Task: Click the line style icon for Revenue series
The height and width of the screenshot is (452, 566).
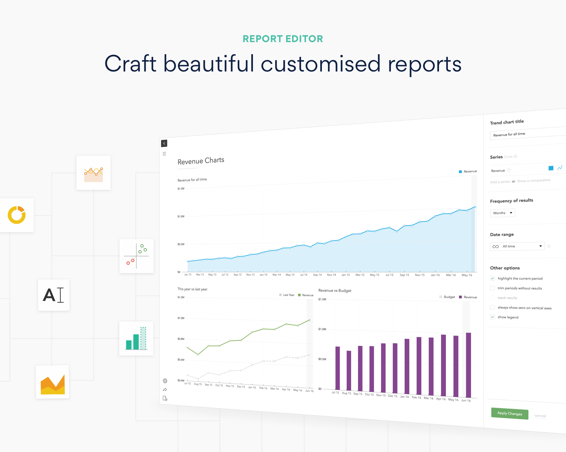Action: [560, 168]
